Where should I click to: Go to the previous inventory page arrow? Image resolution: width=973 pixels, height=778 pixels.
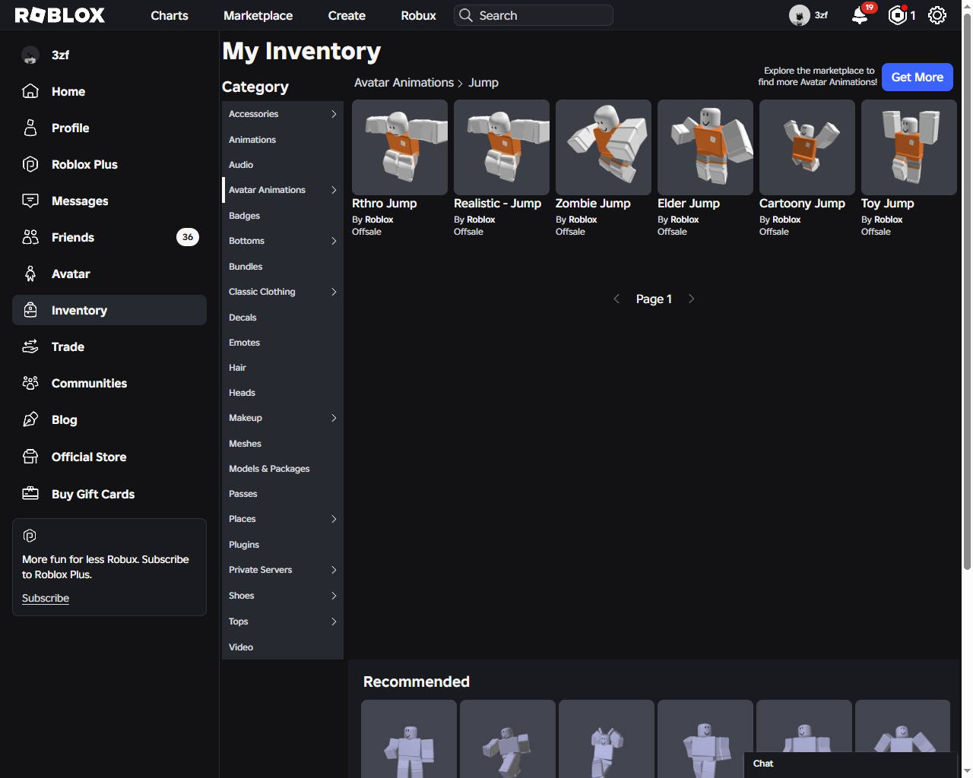pyautogui.click(x=616, y=299)
